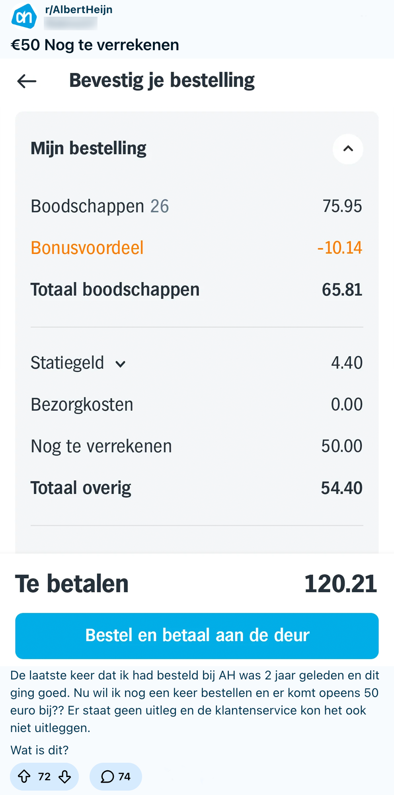Image resolution: width=394 pixels, height=795 pixels.
Task: Click the blurred username below subreddit name
Action: click(x=70, y=24)
